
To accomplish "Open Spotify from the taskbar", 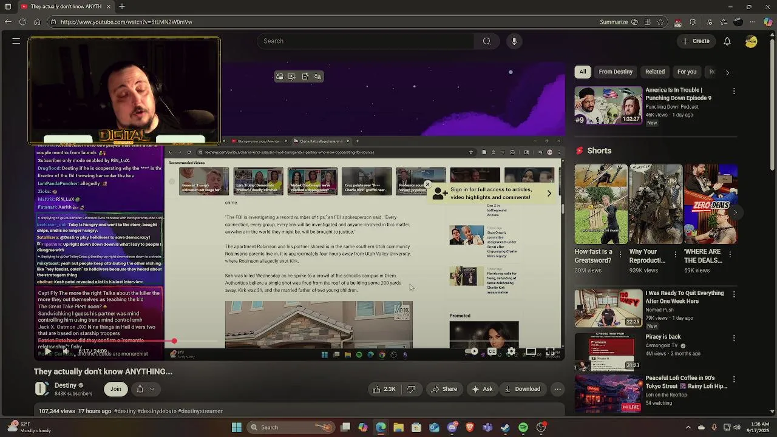I will coord(523,427).
